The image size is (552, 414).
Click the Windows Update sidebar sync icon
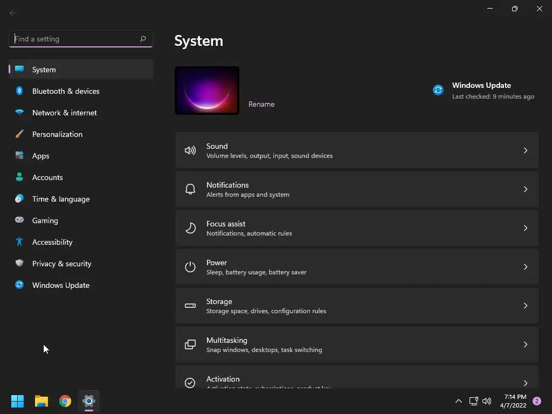click(x=19, y=285)
